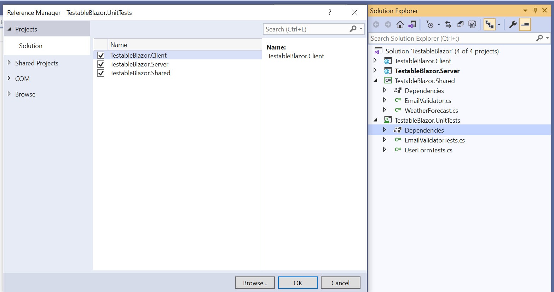Image resolution: width=554 pixels, height=292 pixels.
Task: Uncheck the TestableBlazor.Server reference checkbox
Action: click(x=101, y=64)
